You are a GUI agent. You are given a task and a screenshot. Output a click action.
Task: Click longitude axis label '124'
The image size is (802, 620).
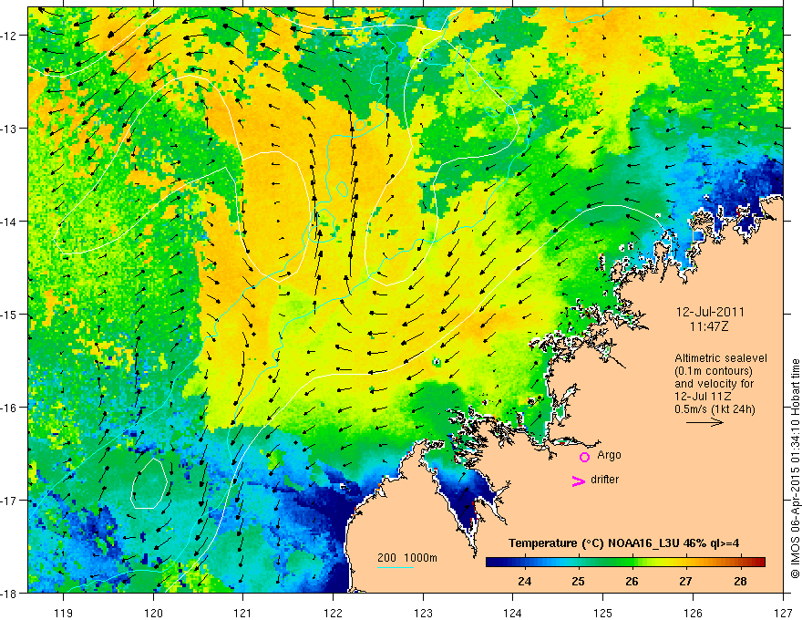513,613
